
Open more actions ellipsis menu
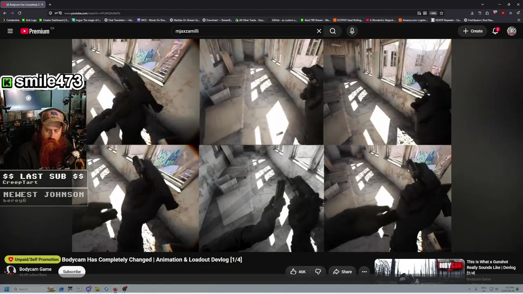[x=364, y=272]
